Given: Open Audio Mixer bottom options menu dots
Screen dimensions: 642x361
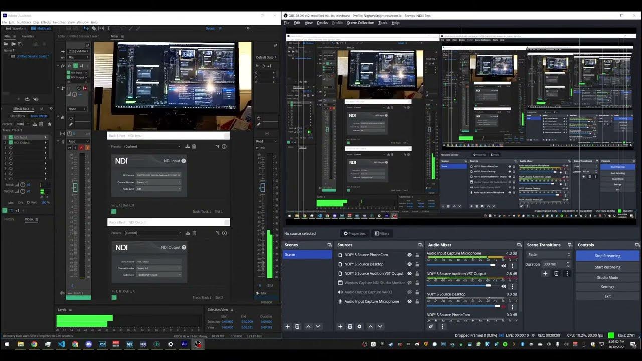Looking at the screenshot, I should click(x=442, y=326).
